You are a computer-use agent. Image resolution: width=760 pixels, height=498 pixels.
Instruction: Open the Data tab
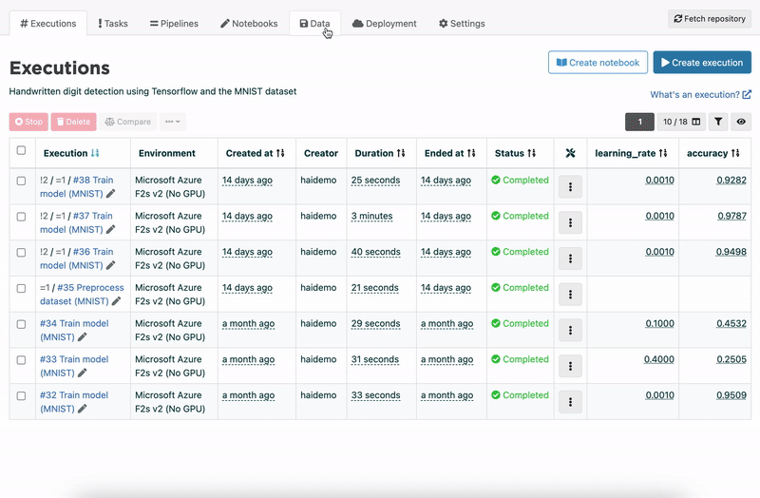coord(314,23)
